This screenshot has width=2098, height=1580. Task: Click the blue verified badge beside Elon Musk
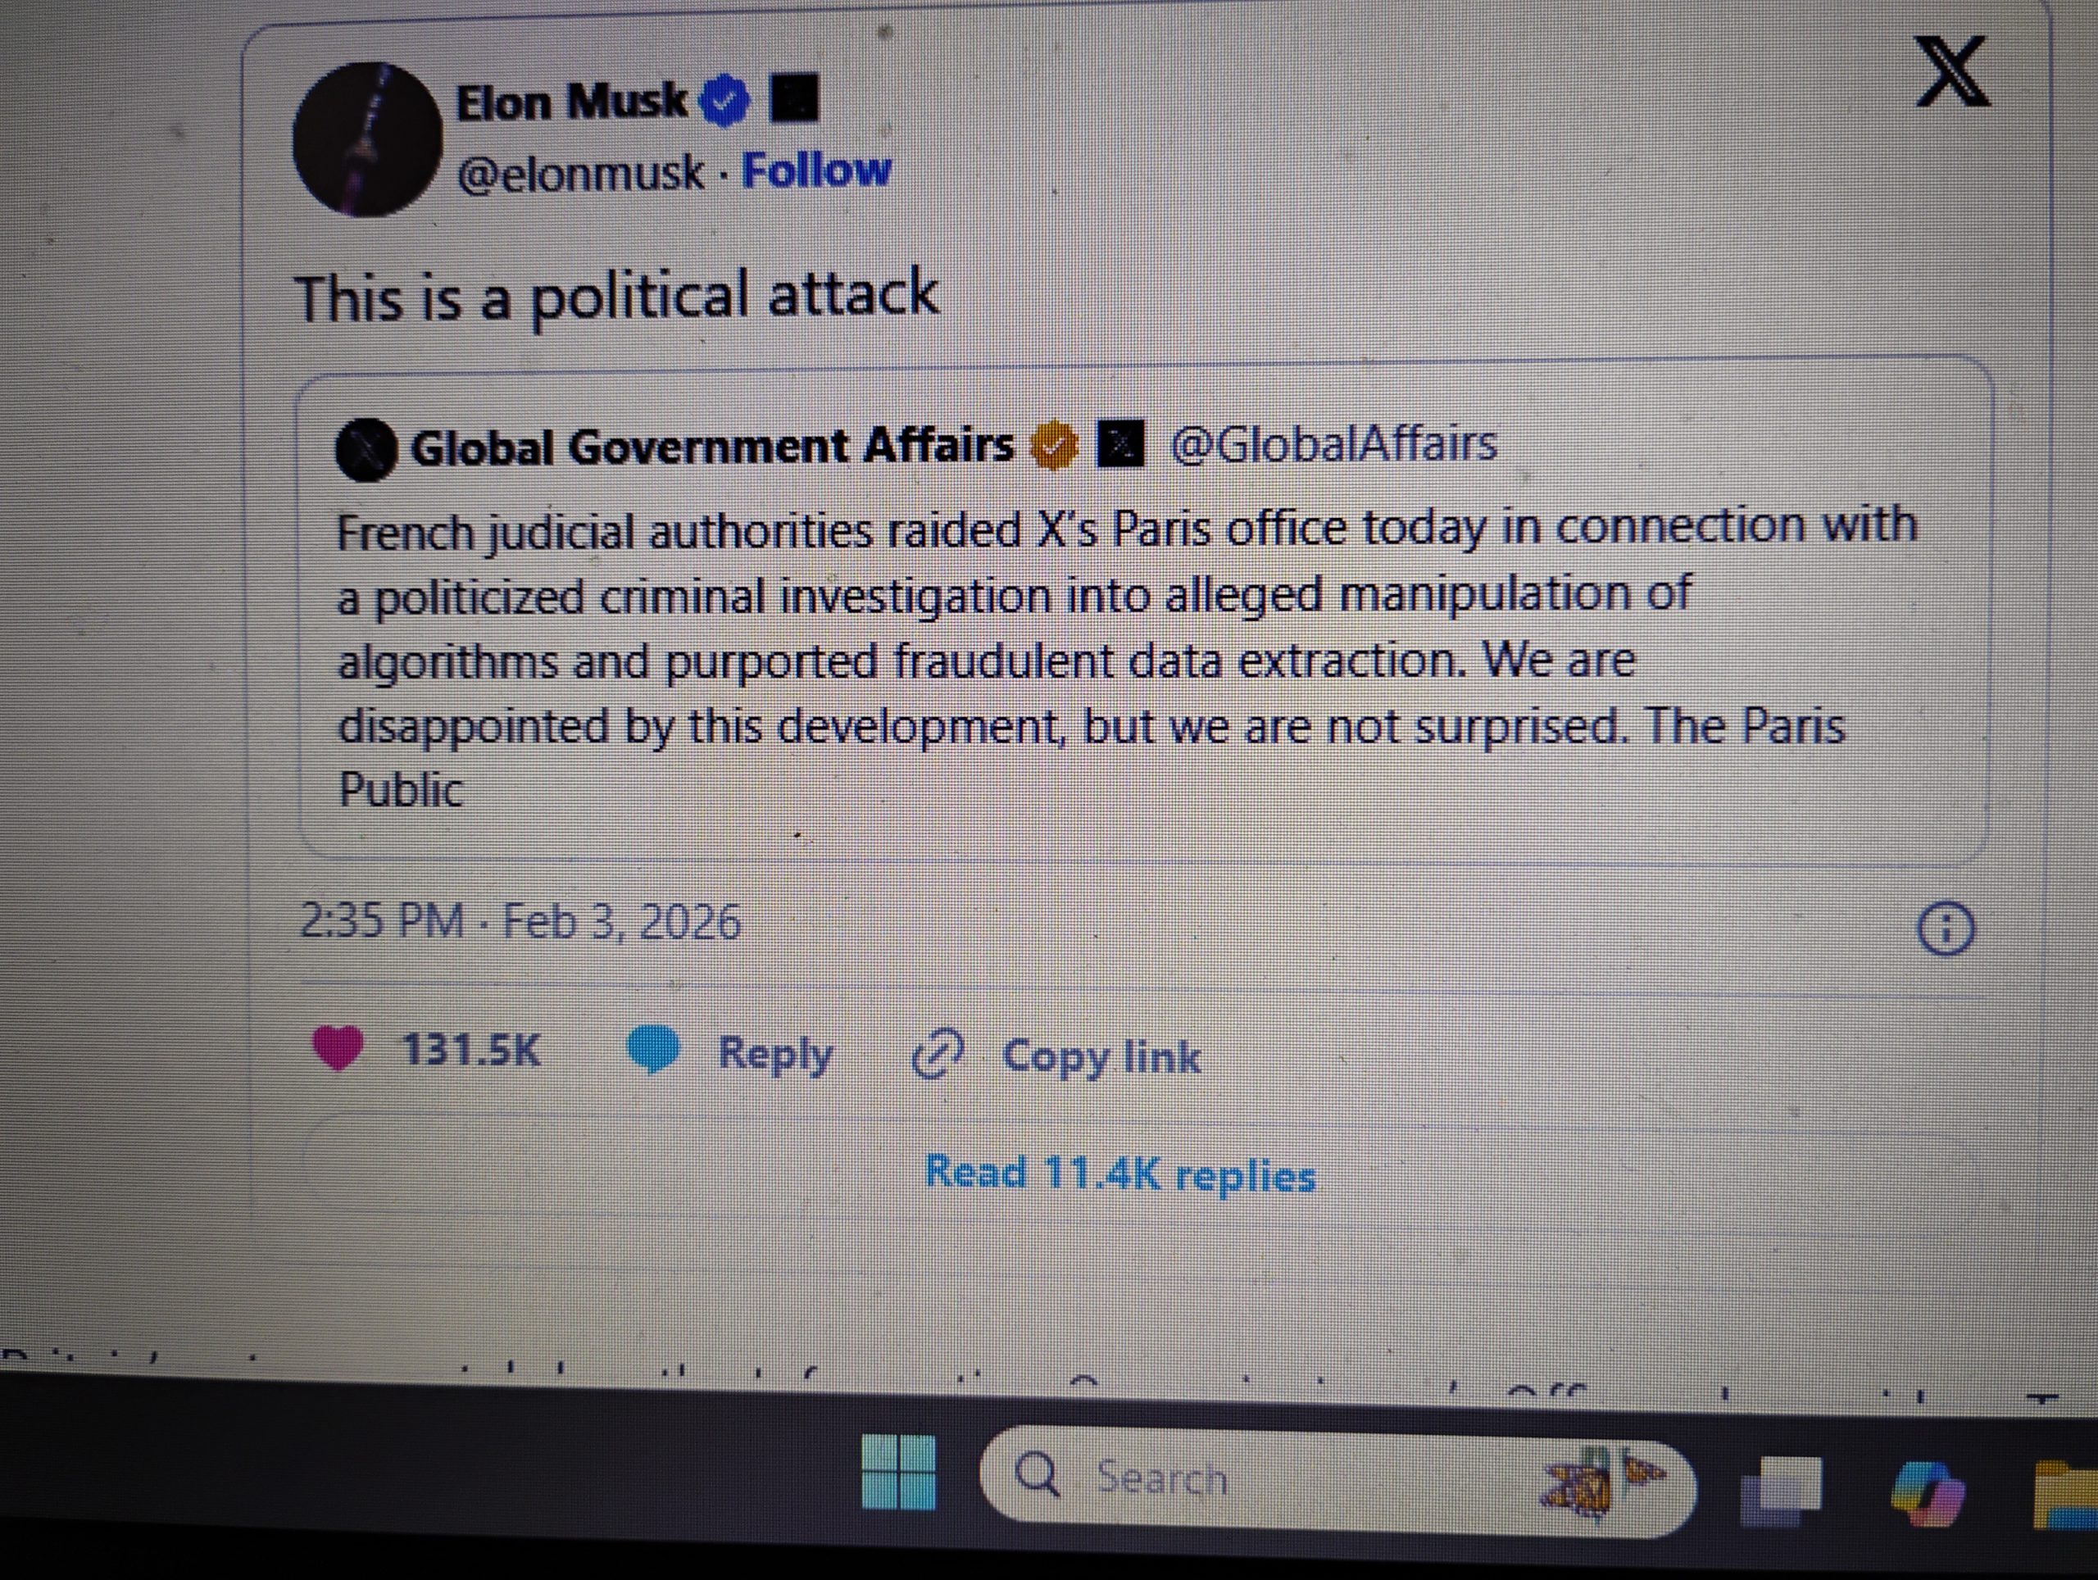(724, 102)
